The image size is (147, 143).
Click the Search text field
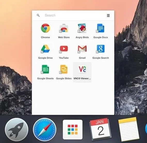(x=74, y=15)
